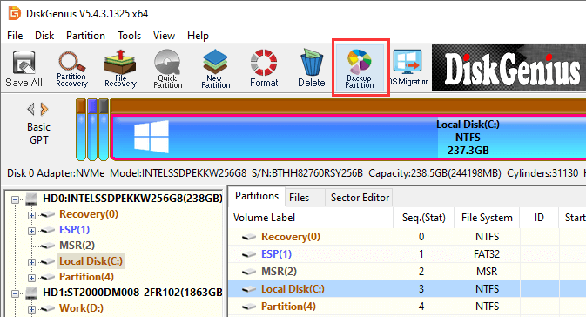Viewport: 586px width, 317px height.
Task: Select the ESP(1) row in the partition table
Action: point(408,254)
